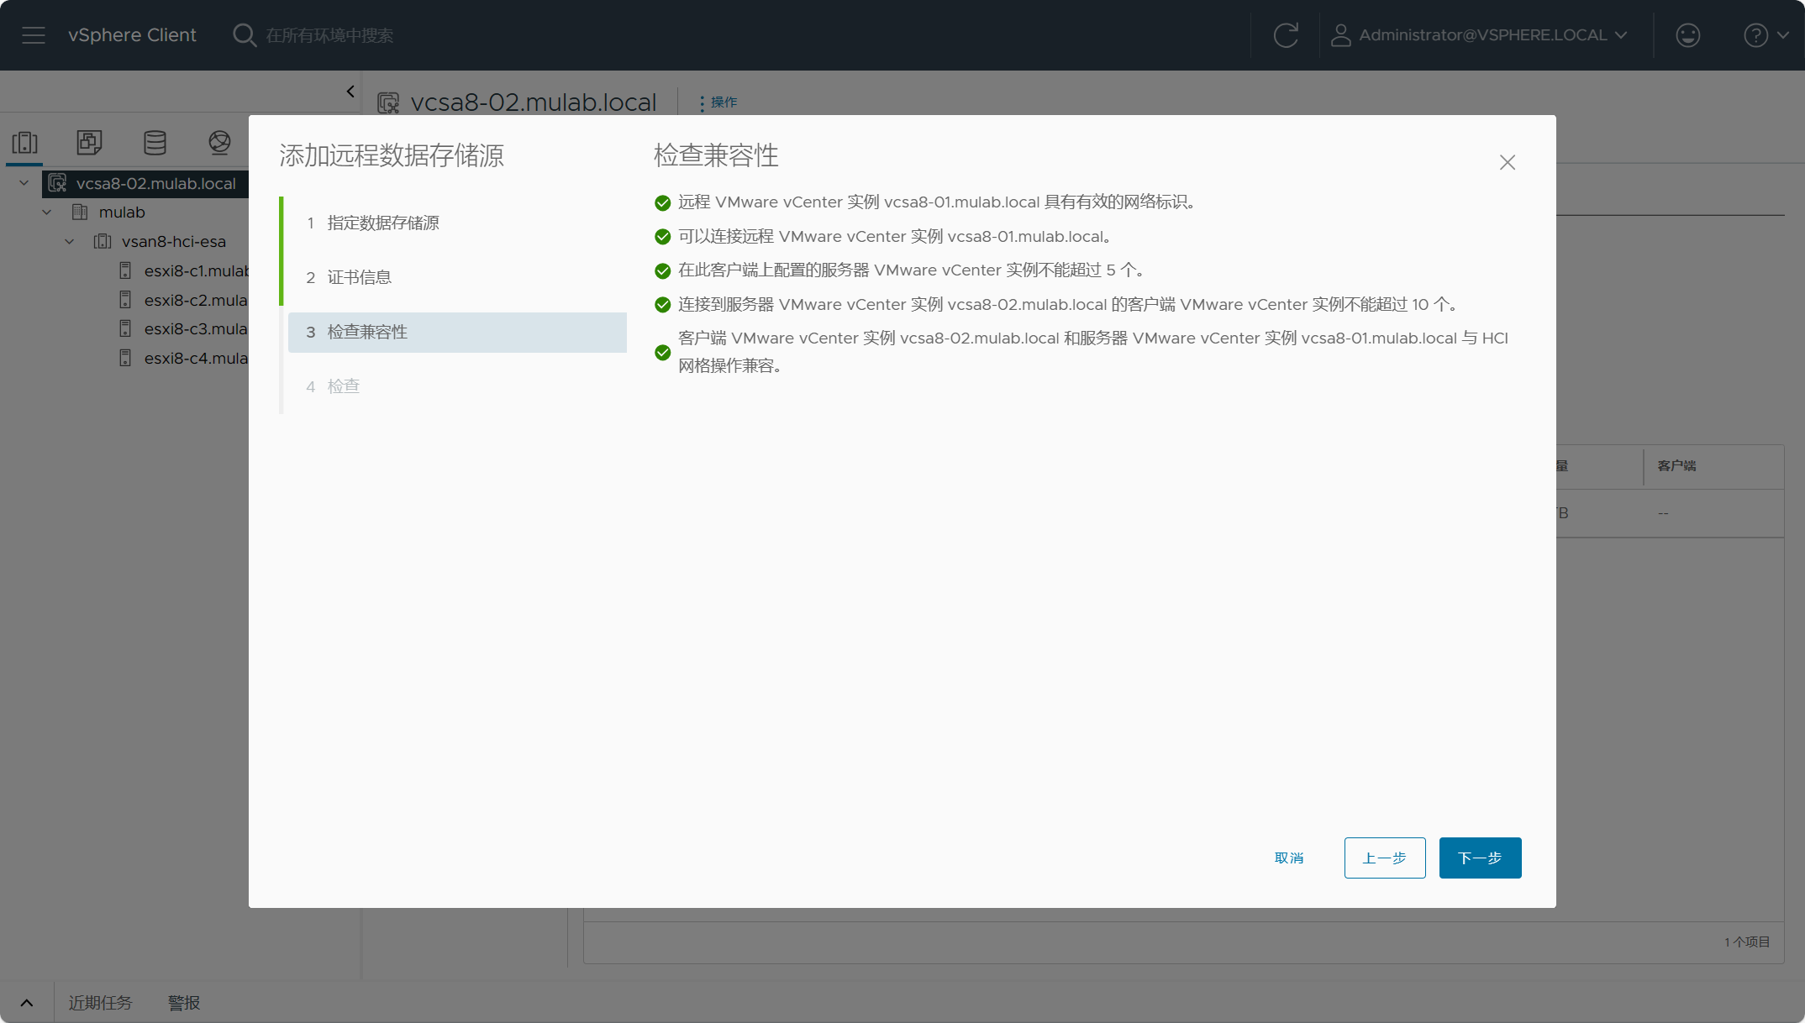Open the vSphere Client hamburger menu
The width and height of the screenshot is (1805, 1023).
pos(34,35)
